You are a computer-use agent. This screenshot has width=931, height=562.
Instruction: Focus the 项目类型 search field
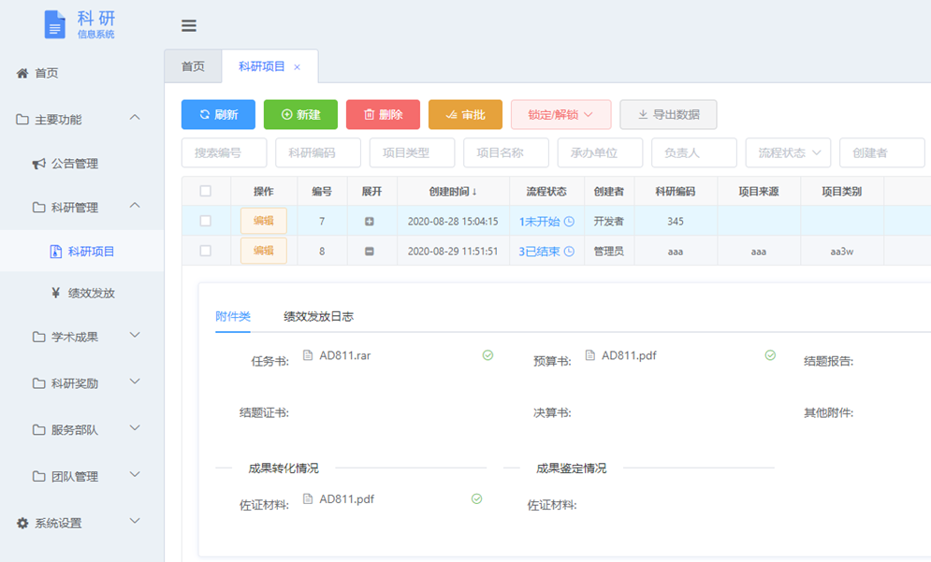pyautogui.click(x=412, y=152)
